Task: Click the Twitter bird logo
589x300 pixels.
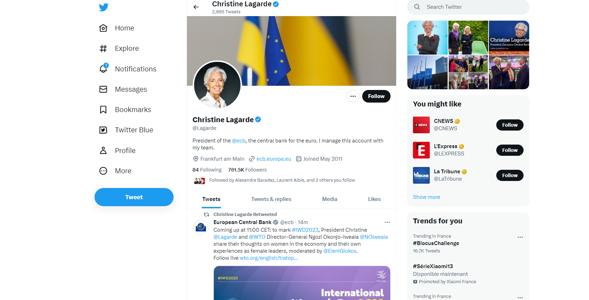Action: tap(104, 7)
